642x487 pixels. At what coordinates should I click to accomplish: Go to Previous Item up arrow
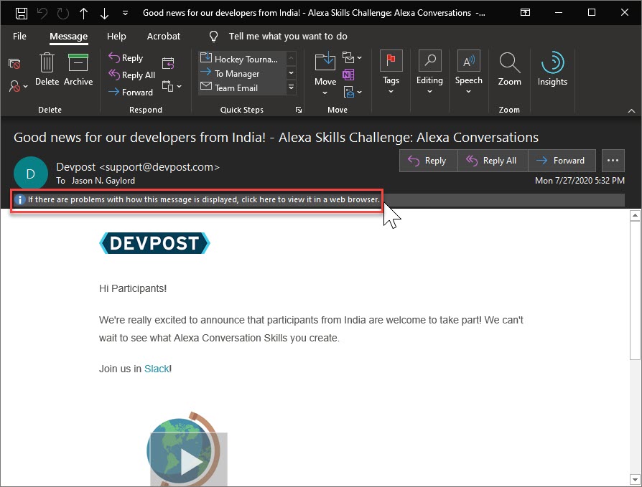pyautogui.click(x=83, y=13)
